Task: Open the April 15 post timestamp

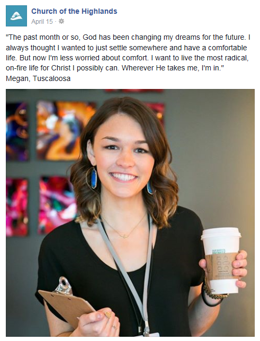Action: point(42,22)
